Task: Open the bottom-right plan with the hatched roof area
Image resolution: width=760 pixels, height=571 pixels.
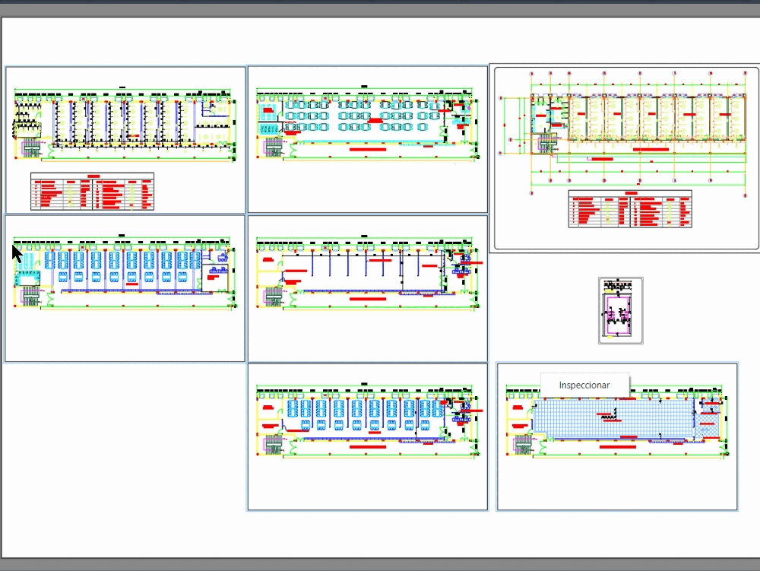Action: (x=616, y=426)
